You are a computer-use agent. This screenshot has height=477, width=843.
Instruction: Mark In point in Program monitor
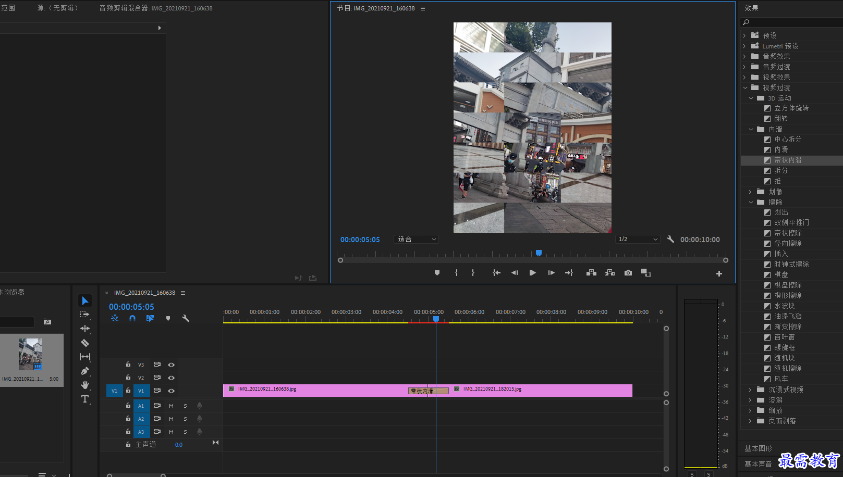pos(456,273)
